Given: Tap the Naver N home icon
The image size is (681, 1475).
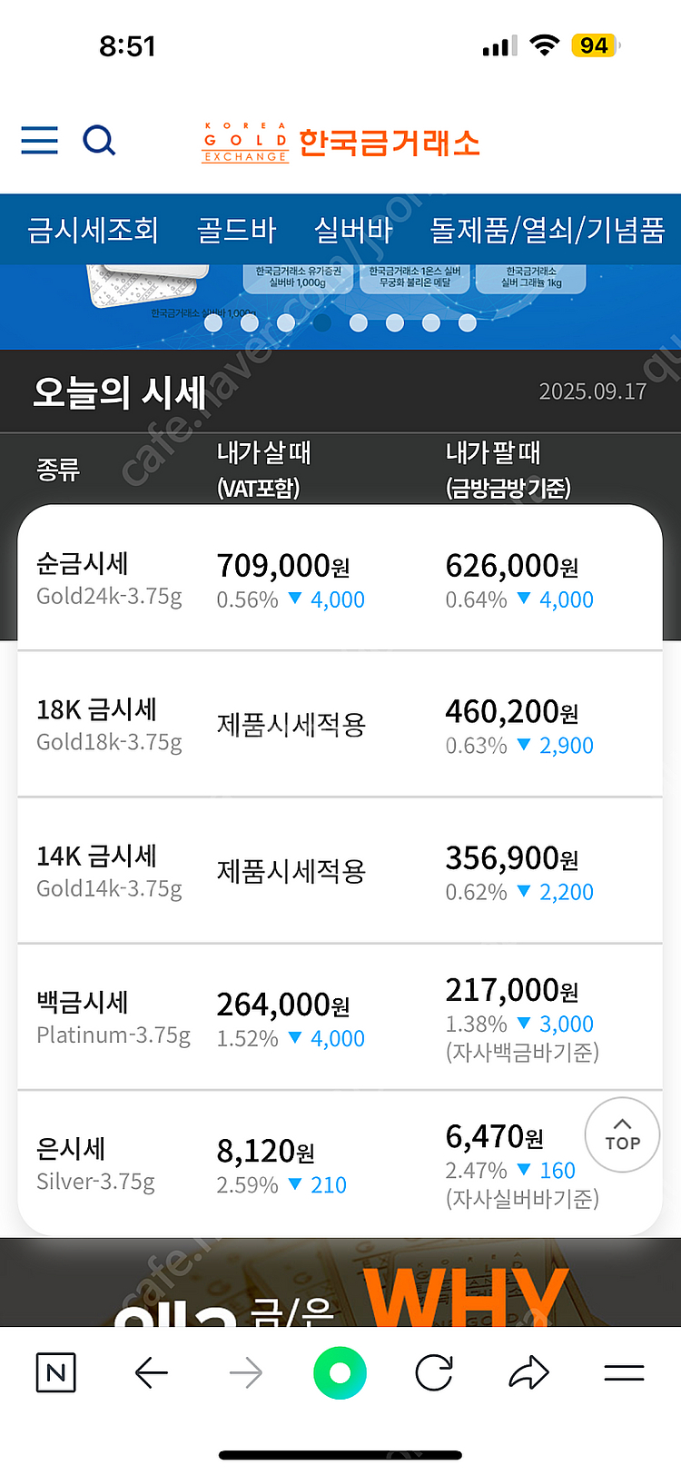Looking at the screenshot, I should coord(55,1372).
